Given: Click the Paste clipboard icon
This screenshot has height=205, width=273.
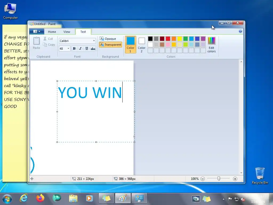Looking at the screenshot, I should 36,43.
